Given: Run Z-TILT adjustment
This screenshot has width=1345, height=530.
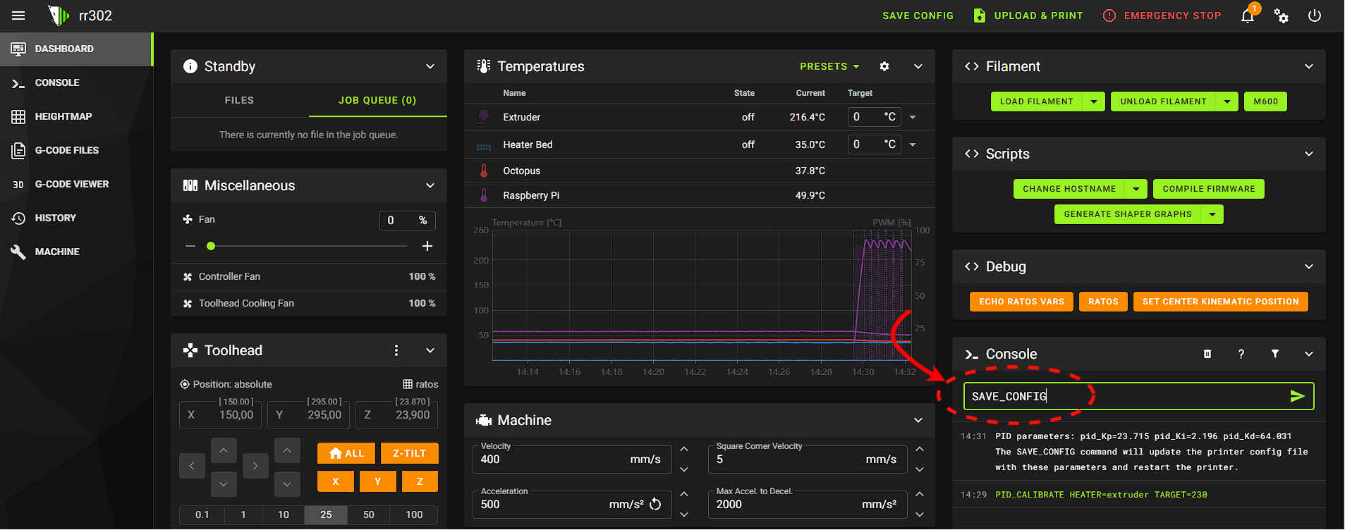Looking at the screenshot, I should (x=410, y=453).
